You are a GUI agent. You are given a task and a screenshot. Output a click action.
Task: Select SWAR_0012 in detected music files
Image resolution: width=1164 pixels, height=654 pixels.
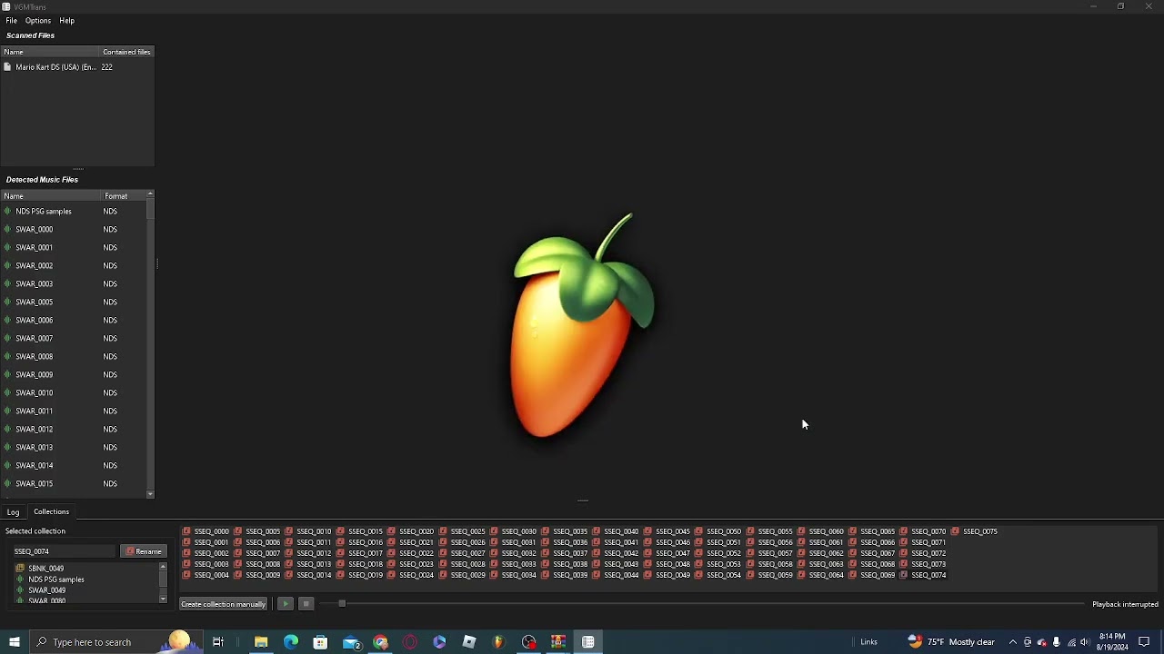[x=75, y=430]
